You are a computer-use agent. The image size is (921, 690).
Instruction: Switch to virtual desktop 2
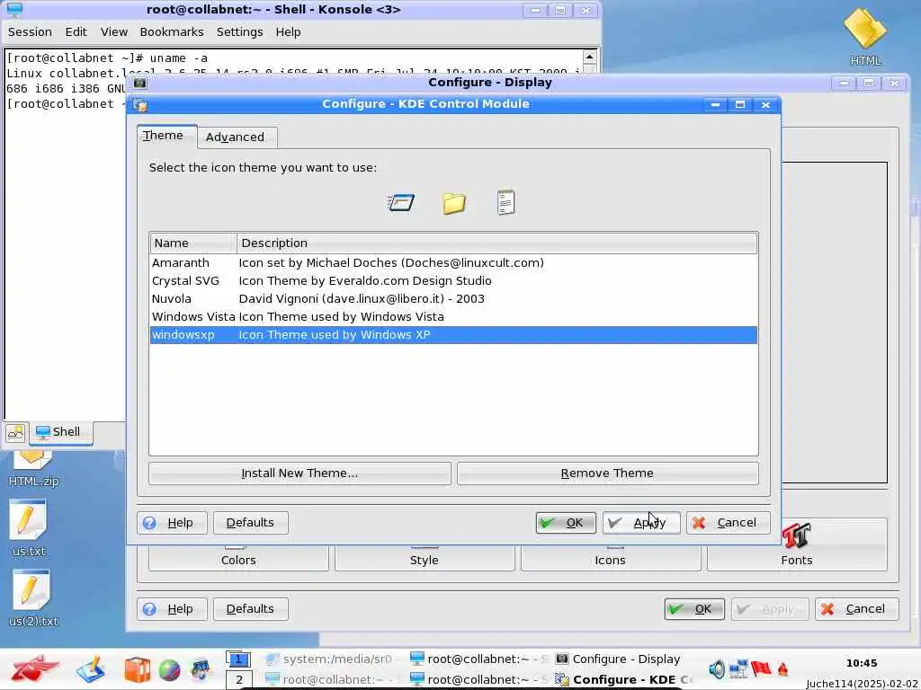(x=238, y=680)
